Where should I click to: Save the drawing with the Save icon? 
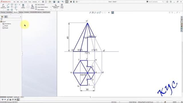point(54,2)
